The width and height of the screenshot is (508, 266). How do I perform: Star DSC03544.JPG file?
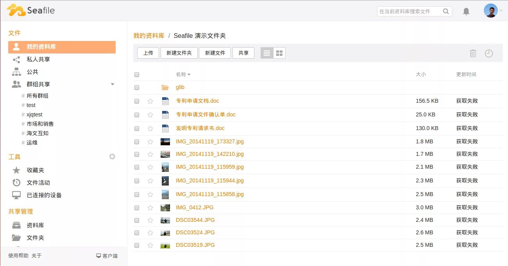tap(150, 220)
